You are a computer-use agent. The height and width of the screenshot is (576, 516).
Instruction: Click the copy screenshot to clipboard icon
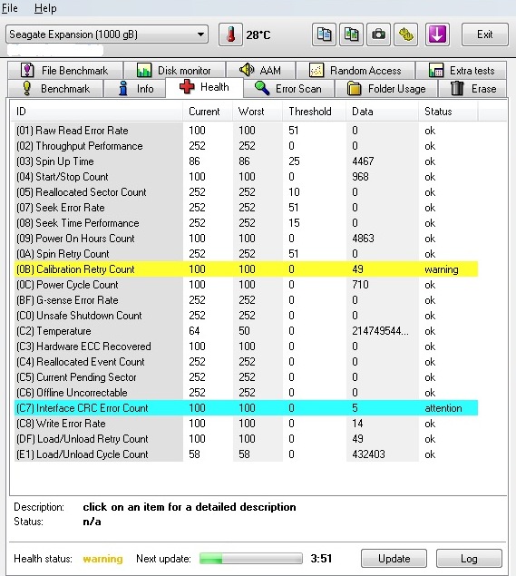[x=352, y=34]
